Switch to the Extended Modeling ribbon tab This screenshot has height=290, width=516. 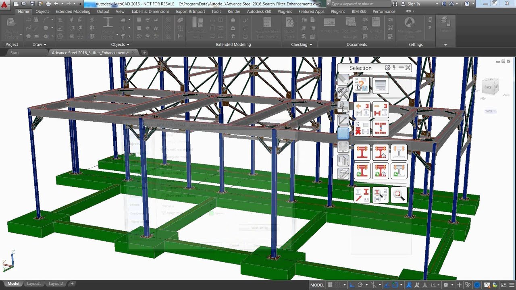point(73,11)
